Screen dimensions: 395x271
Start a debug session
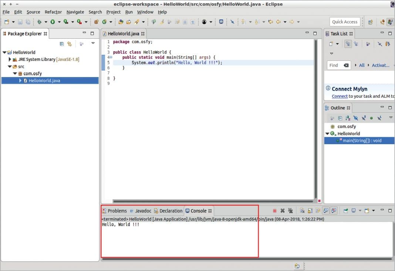pos(39,21)
